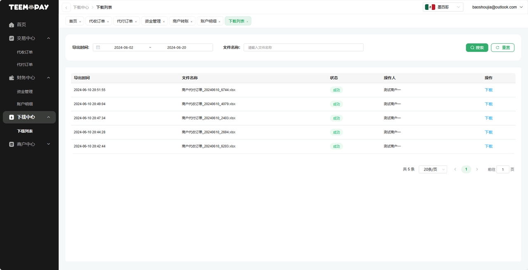Click the 文件名称 column header
528x270 pixels.
click(x=190, y=78)
